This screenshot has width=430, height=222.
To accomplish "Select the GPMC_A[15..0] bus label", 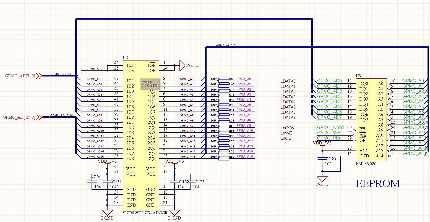I will [x=226, y=45].
